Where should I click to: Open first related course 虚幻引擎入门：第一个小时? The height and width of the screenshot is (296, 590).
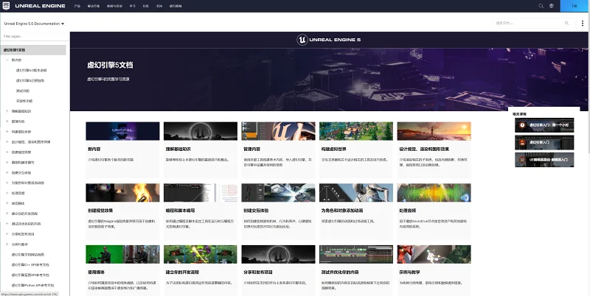(544, 125)
